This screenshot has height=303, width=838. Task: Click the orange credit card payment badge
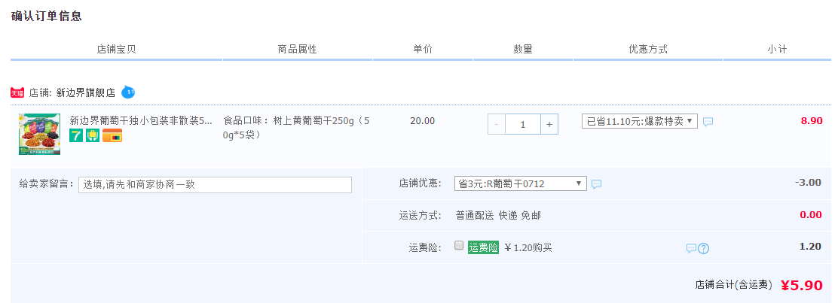(112, 135)
